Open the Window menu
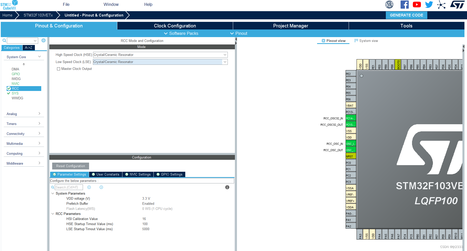 (111, 4)
